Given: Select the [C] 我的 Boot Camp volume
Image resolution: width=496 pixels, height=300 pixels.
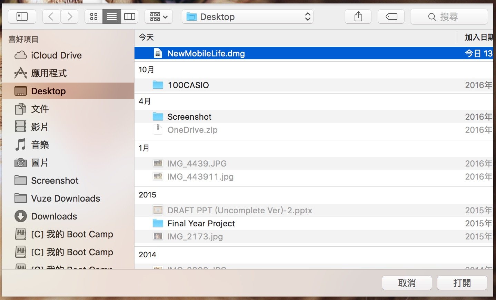Looking at the screenshot, I should pos(72,234).
